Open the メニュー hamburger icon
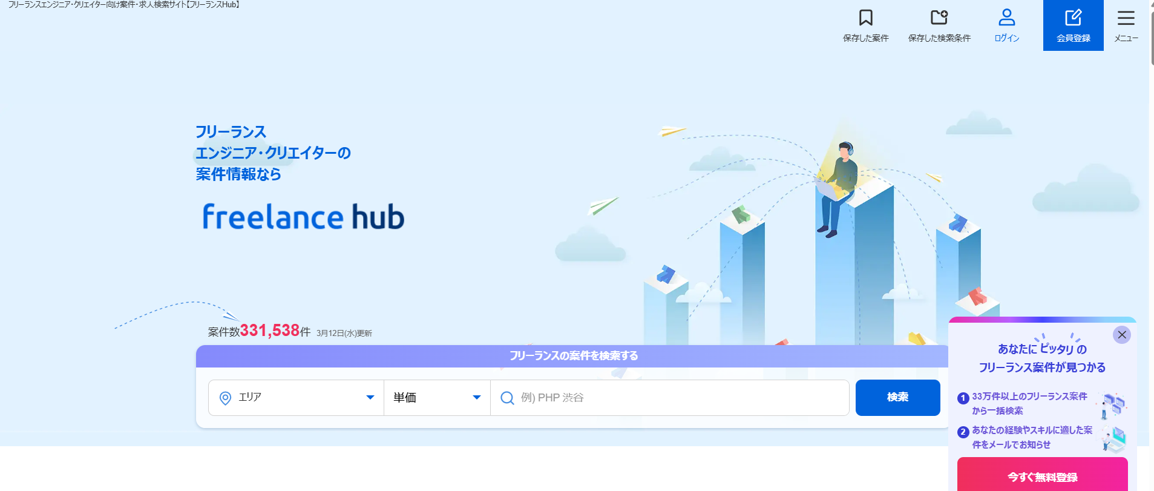The height and width of the screenshot is (491, 1154). click(x=1126, y=18)
